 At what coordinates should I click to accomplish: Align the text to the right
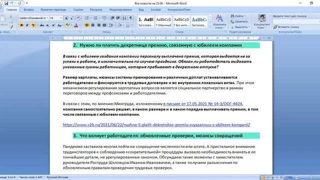tap(99, 25)
